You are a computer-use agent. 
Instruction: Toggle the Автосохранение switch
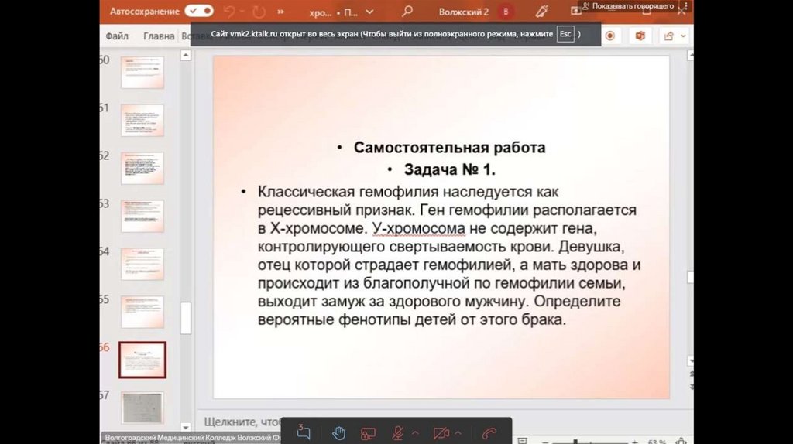click(x=199, y=12)
